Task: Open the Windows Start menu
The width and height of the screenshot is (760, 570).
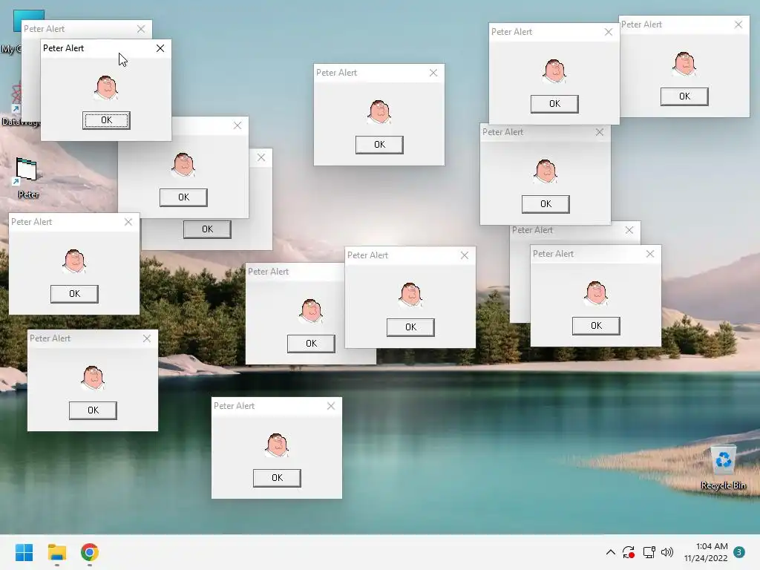Action: point(24,552)
